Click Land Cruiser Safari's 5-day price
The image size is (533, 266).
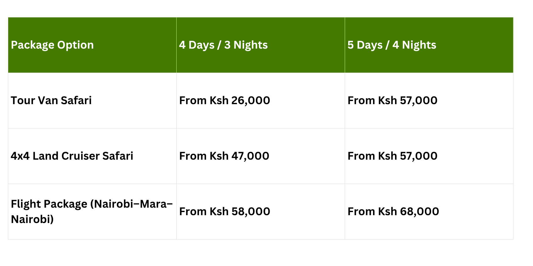(392, 156)
